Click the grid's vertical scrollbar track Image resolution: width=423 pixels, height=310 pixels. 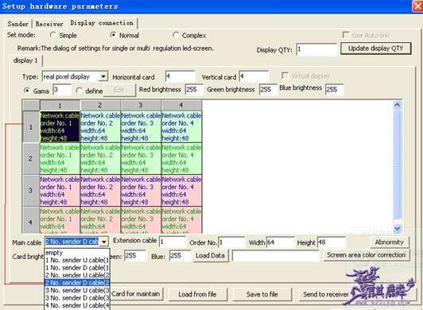pyautogui.click(x=397, y=167)
